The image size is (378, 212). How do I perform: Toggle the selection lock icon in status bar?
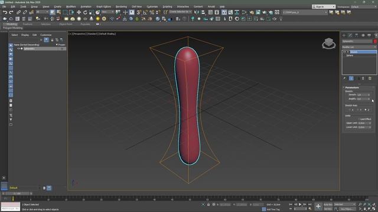208,204
